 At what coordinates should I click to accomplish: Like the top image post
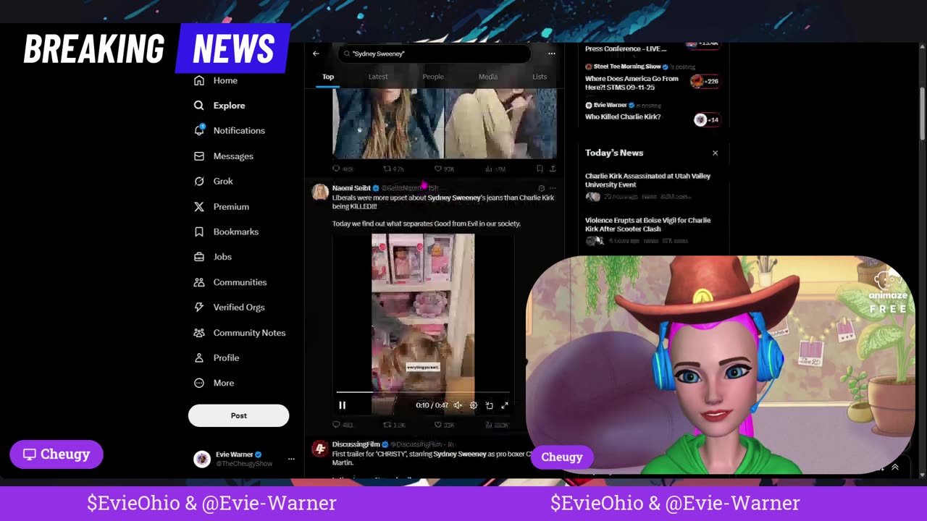[x=438, y=169]
